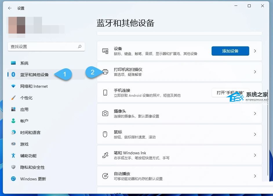Click the camera icon beside 摄像头
Screen dimensions: 273x196
coord(105,113)
